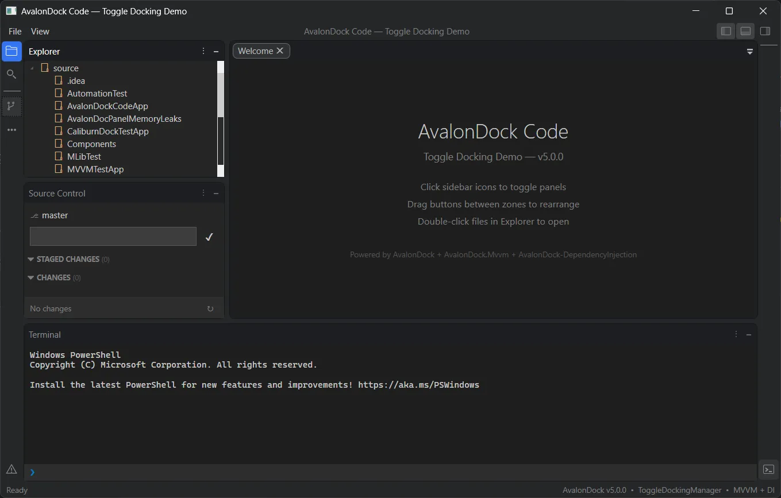Click the .idea folder icon

[x=59, y=80]
